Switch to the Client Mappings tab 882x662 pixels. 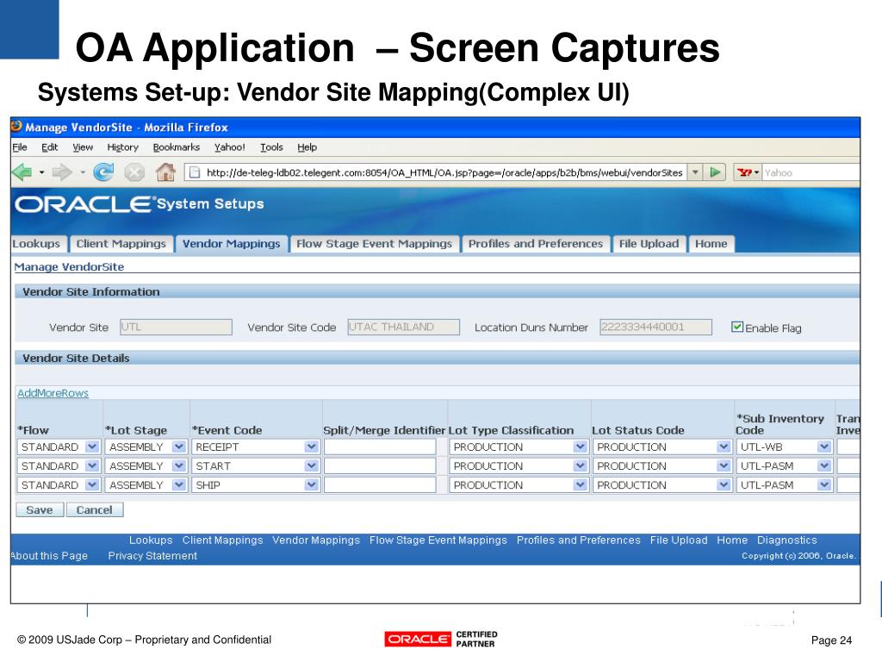(121, 244)
